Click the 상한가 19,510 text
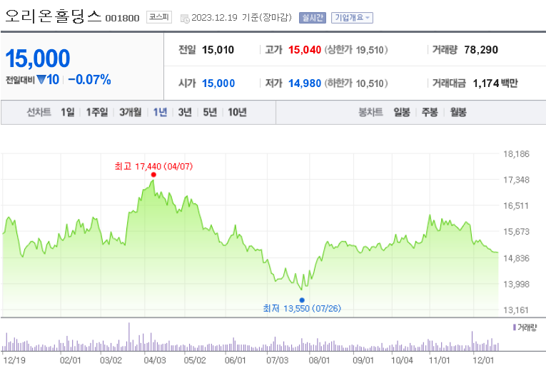The height and width of the screenshot is (378, 546). point(356,50)
